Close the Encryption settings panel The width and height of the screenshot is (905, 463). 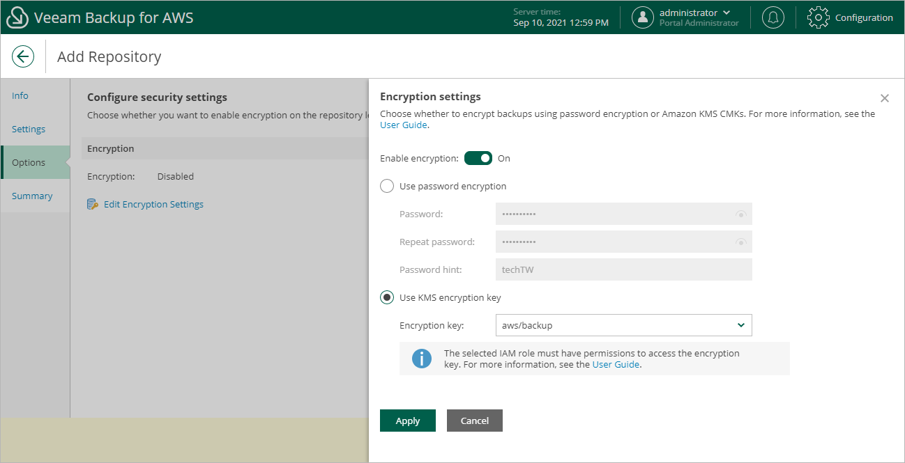(x=885, y=98)
